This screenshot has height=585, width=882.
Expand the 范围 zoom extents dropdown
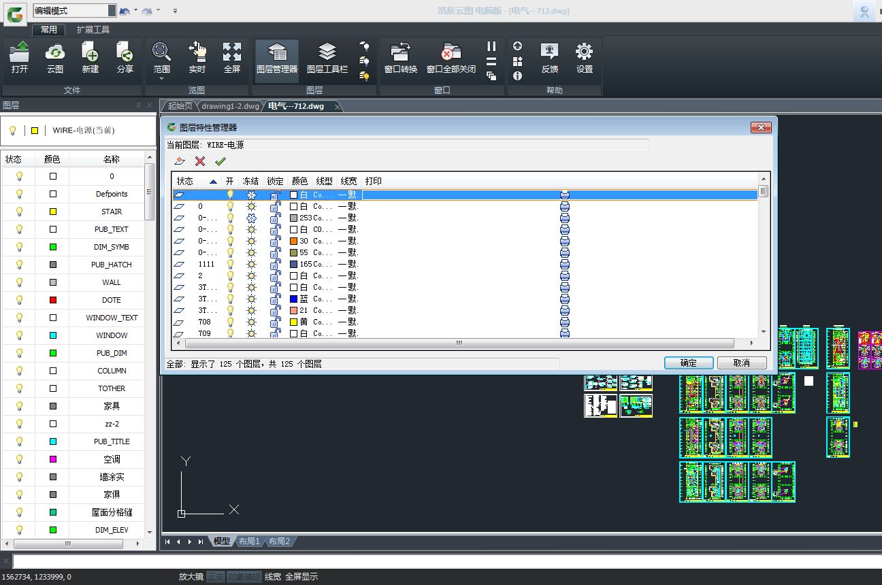click(x=161, y=79)
